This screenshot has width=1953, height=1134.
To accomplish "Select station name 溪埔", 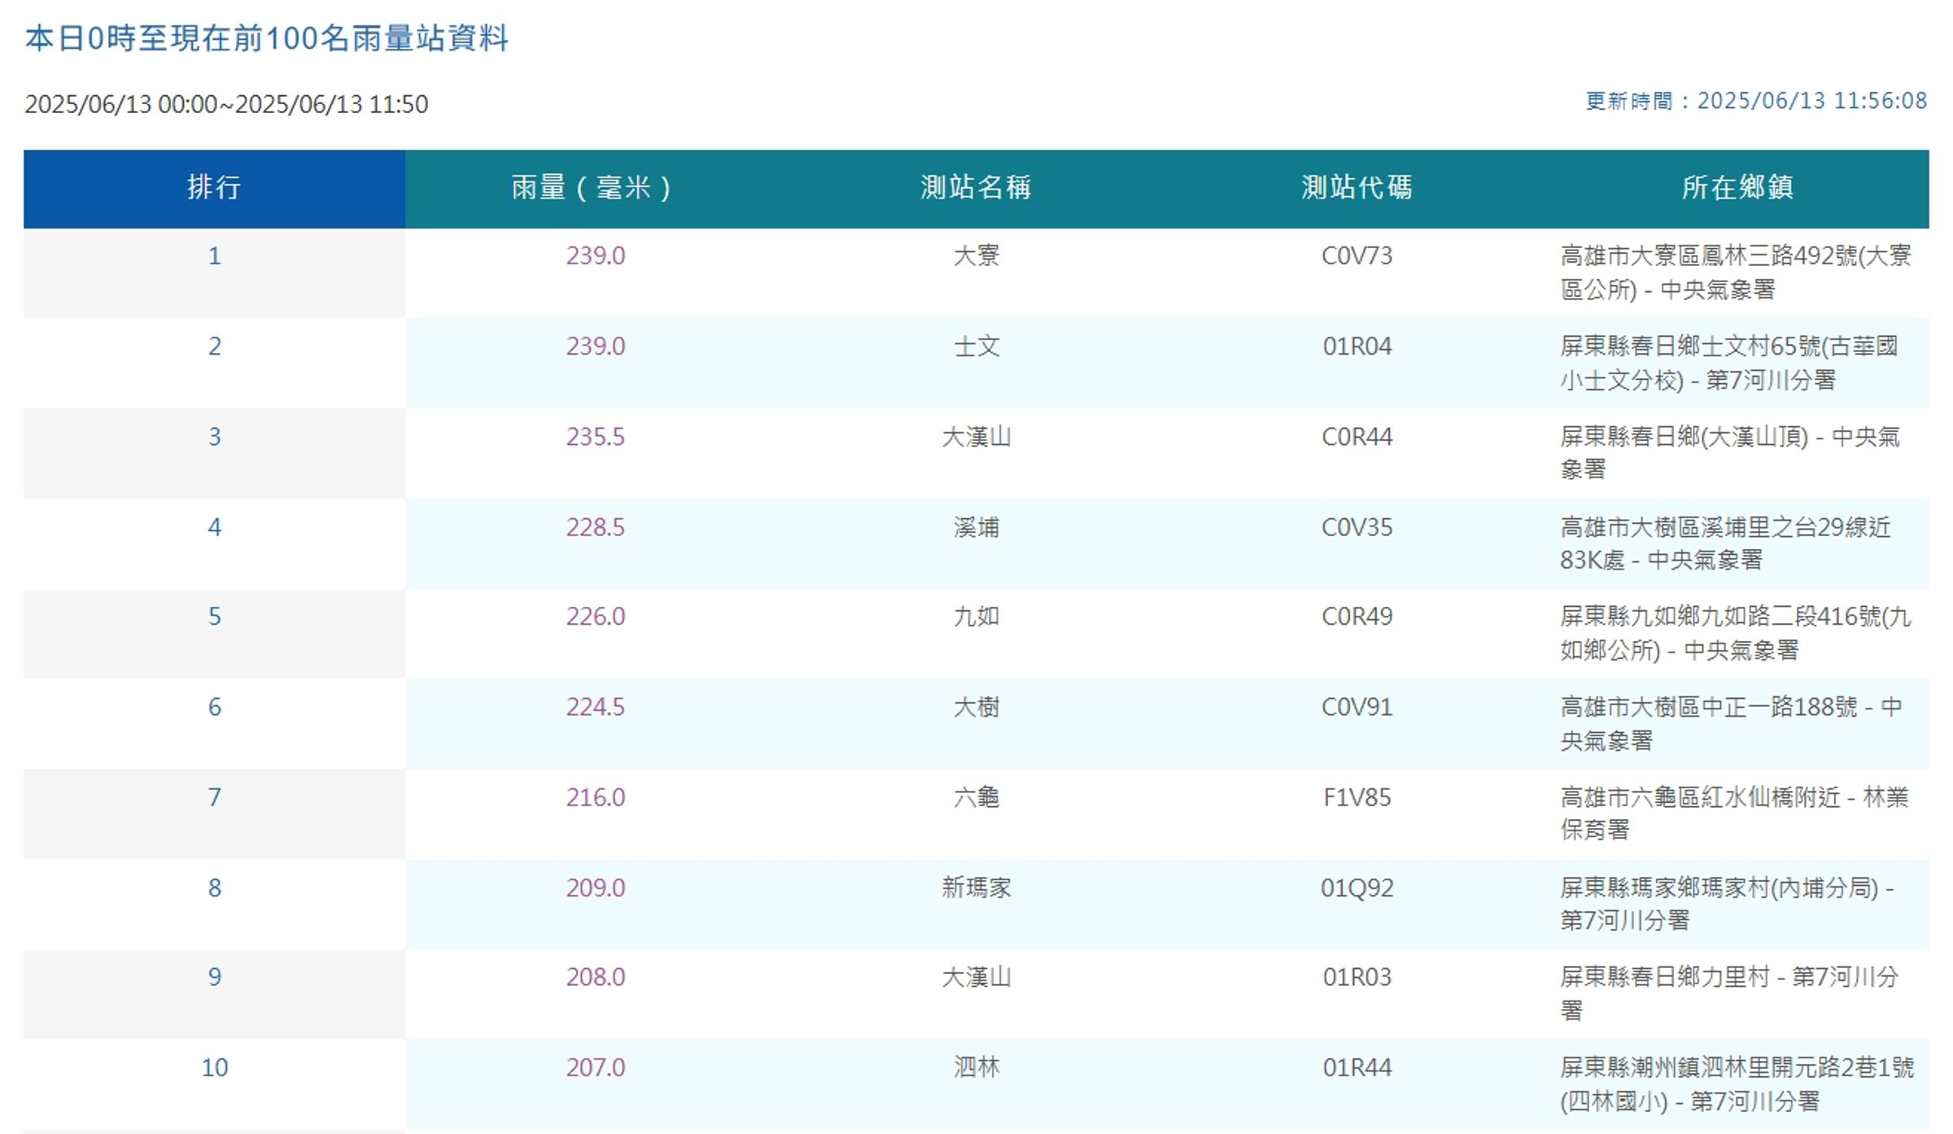I will 976,527.
